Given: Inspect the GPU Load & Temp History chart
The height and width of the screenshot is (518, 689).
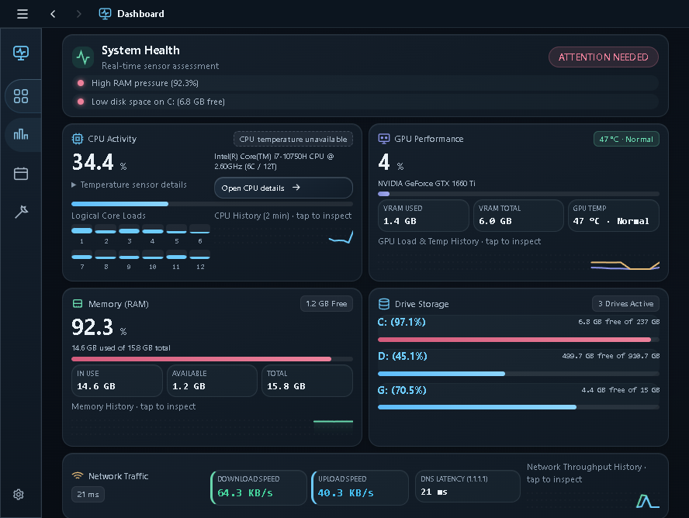Looking at the screenshot, I should pos(518,261).
